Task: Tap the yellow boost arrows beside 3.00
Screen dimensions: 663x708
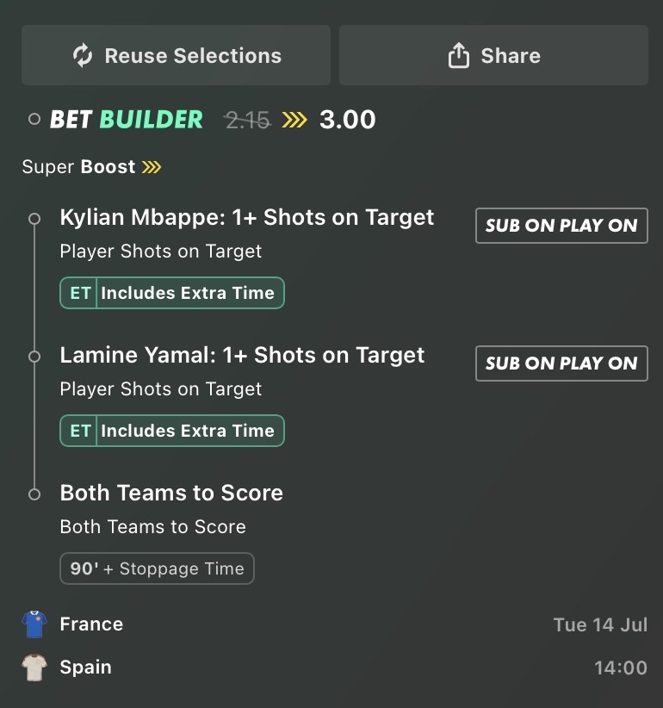Action: (294, 120)
